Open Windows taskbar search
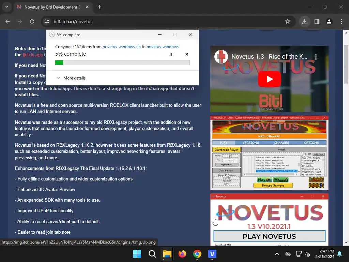 pos(152,254)
